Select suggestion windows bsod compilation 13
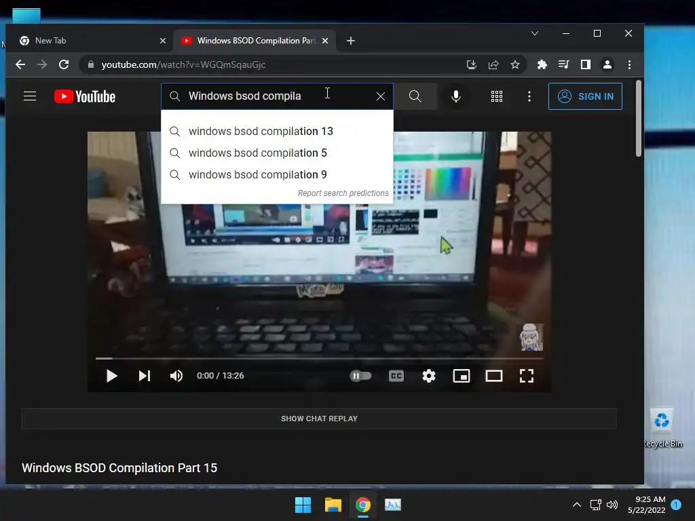695x521 pixels. click(x=277, y=131)
